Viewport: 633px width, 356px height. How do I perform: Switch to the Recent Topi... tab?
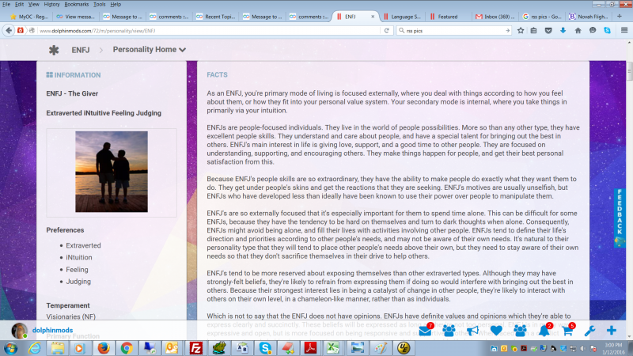215,17
